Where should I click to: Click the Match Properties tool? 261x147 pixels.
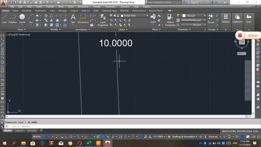tap(170, 20)
